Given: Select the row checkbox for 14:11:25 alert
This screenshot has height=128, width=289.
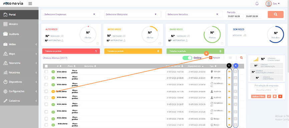Looking at the screenshot, I should click(x=46, y=91).
